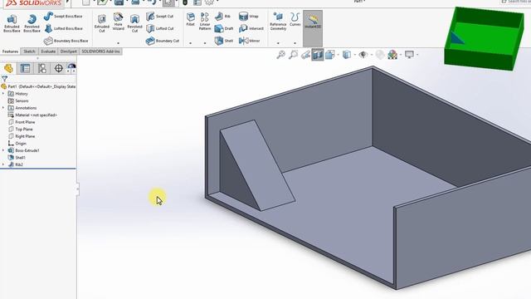This screenshot has height=299, width=531.
Task: Select the Lofted Cut tool
Action: coord(160,28)
